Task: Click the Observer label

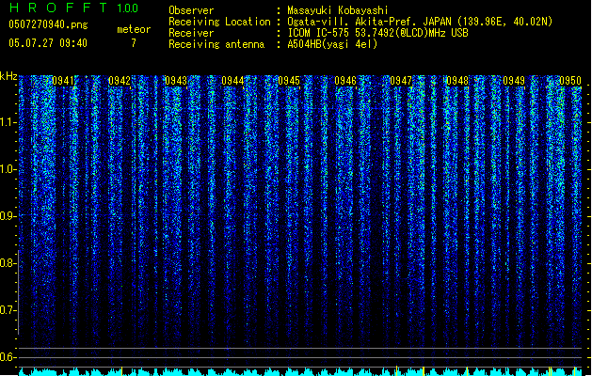Action: 191,10
